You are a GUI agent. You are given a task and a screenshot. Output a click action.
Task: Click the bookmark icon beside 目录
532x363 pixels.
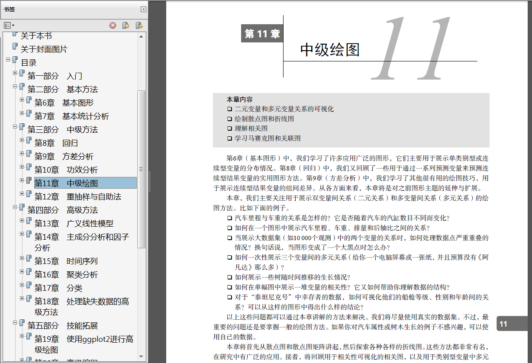[15, 60]
